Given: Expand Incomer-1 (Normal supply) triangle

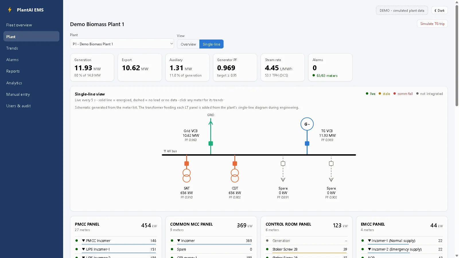Looking at the screenshot, I should click(369, 241).
